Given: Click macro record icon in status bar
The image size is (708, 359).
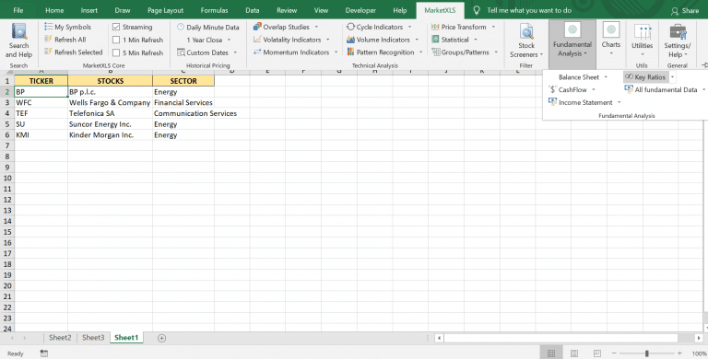Looking at the screenshot, I should pos(44,353).
